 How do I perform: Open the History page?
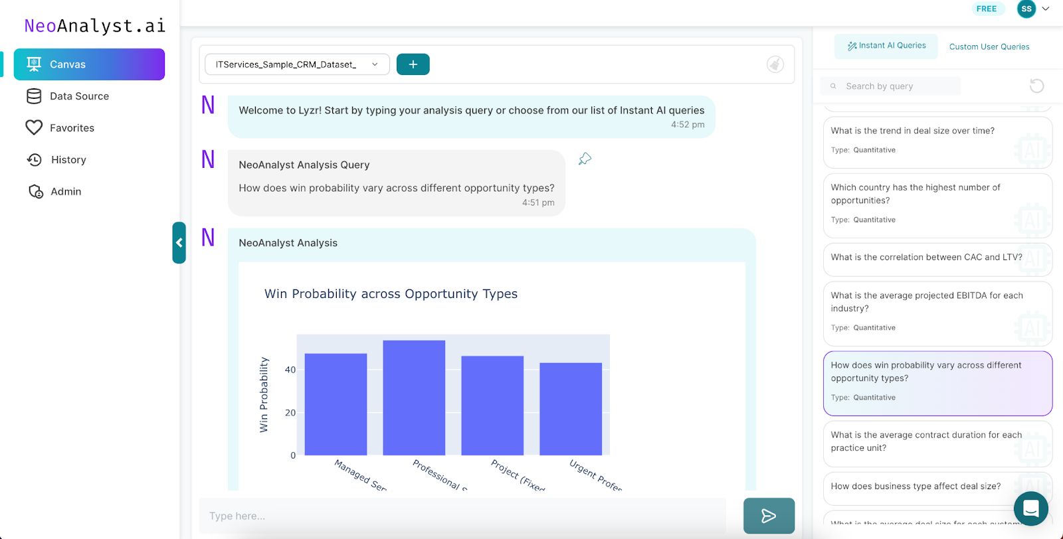(x=68, y=160)
